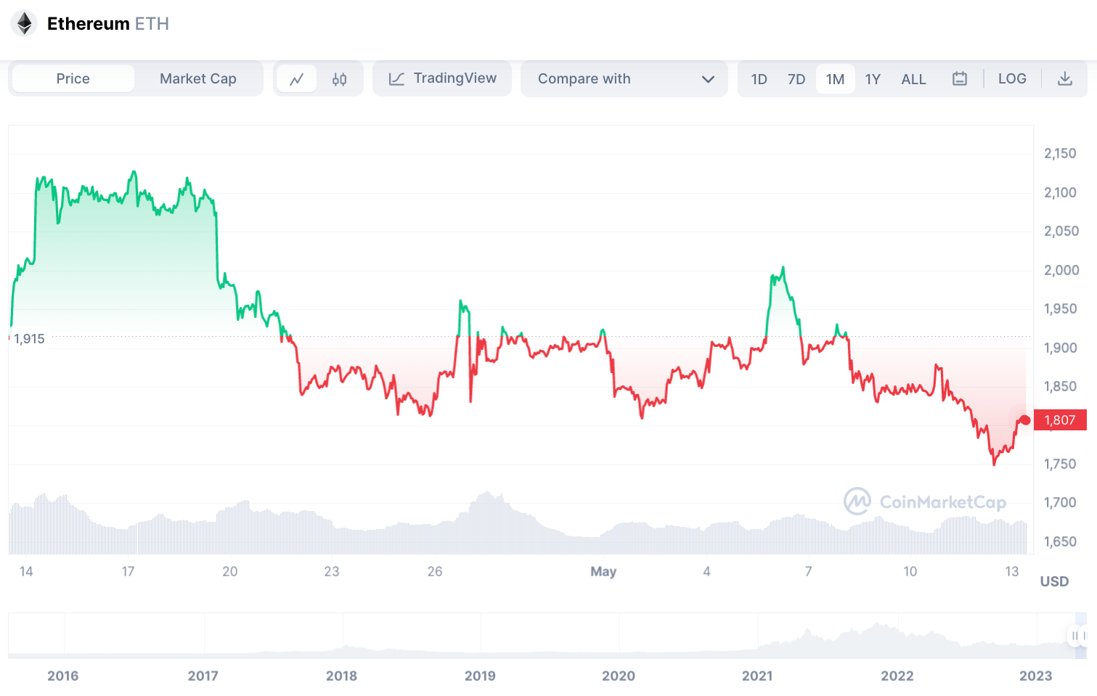Viewport: 1097px width, 696px height.
Task: Click the 1,915 opening price label
Action: (29, 339)
